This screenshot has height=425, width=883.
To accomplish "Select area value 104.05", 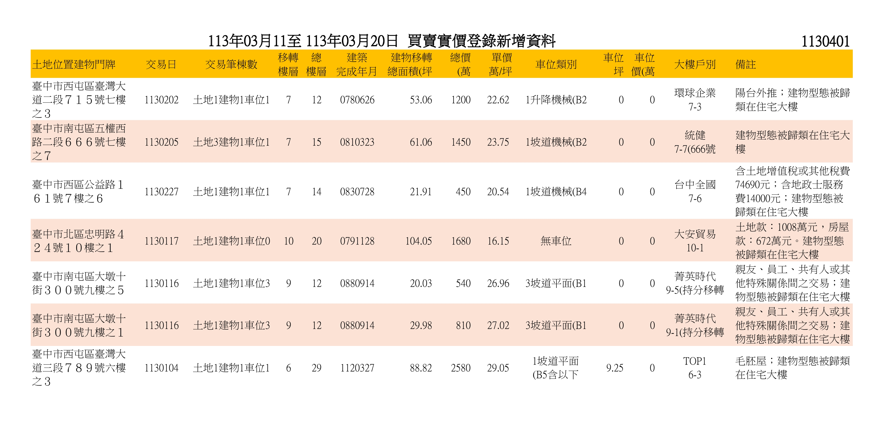I will point(418,241).
